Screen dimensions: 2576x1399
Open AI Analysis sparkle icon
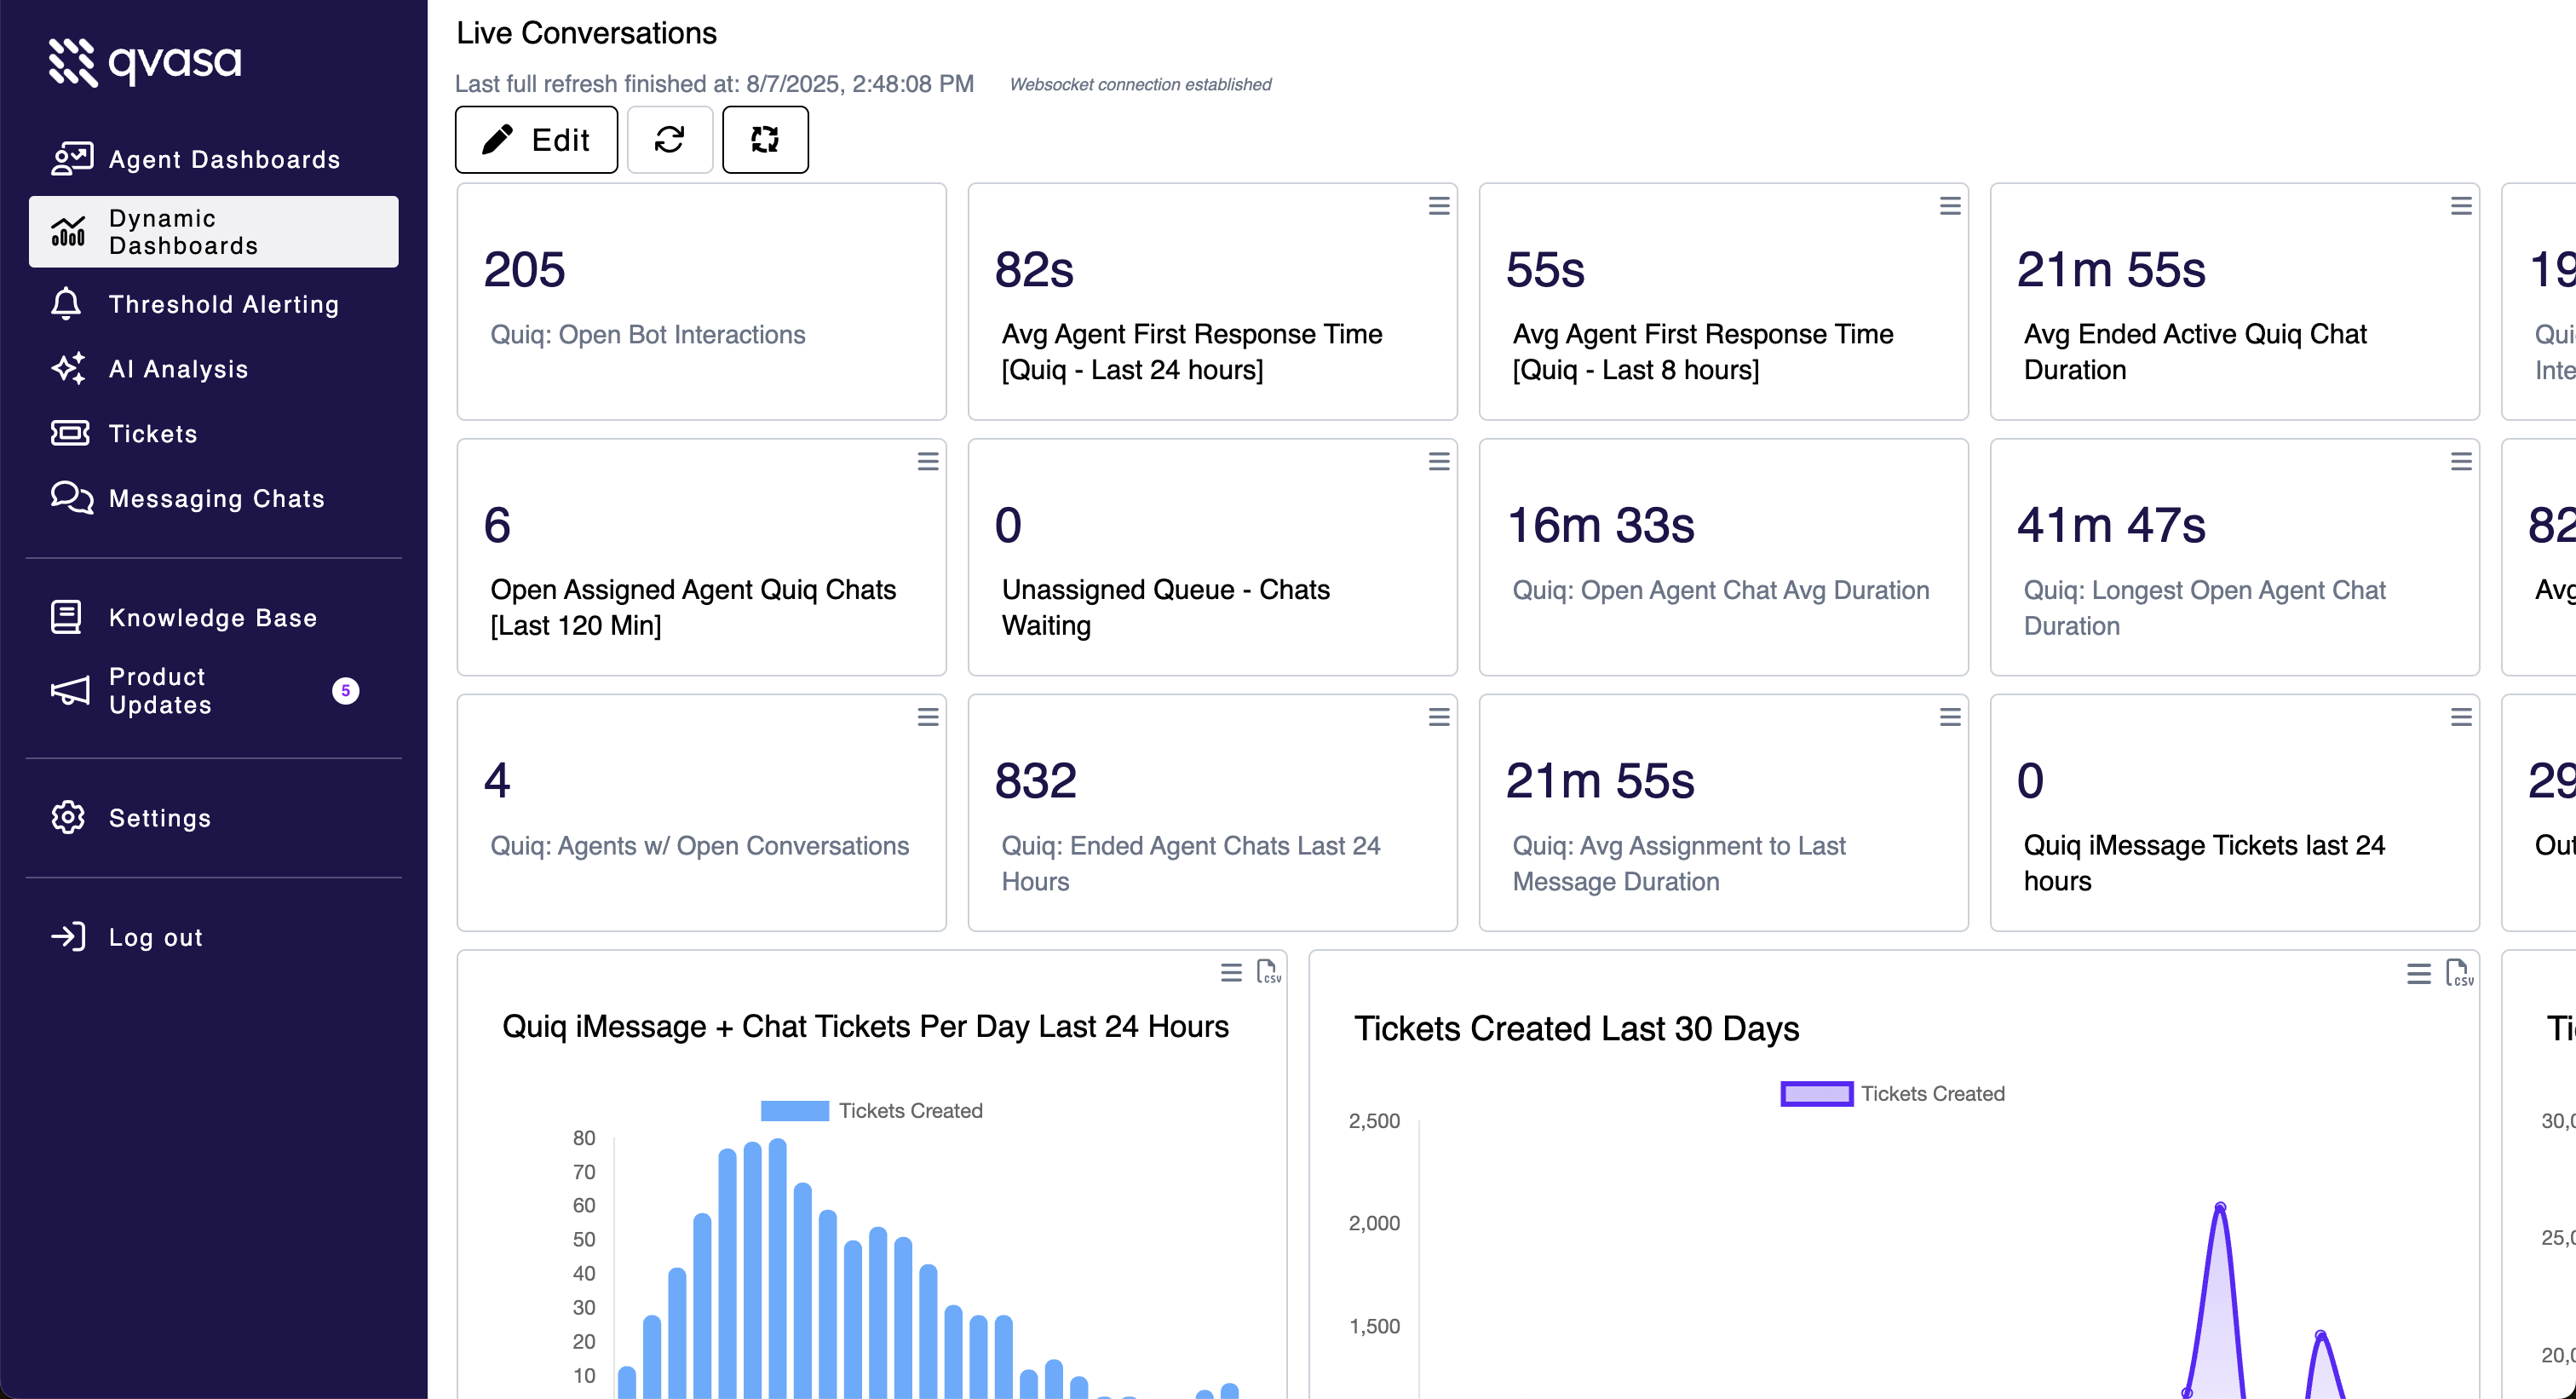pyautogui.click(x=67, y=368)
